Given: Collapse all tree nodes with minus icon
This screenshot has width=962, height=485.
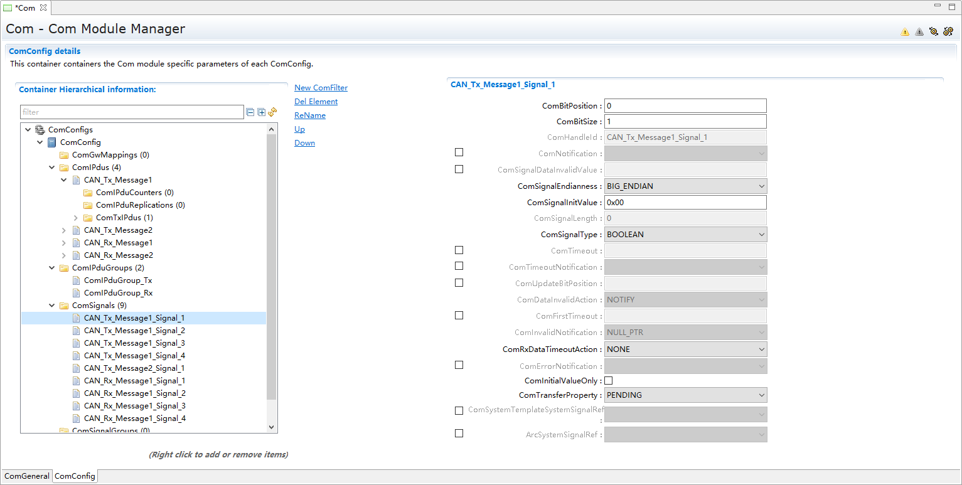Looking at the screenshot, I should tap(250, 112).
